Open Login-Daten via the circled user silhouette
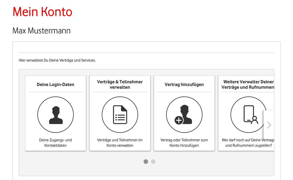The width and height of the screenshot is (293, 180). tap(55, 115)
